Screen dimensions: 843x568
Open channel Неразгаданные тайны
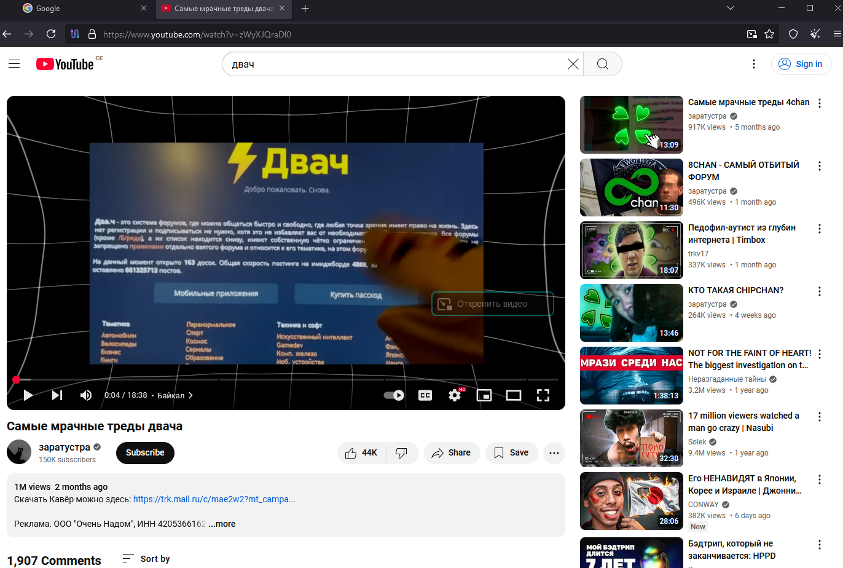point(727,379)
